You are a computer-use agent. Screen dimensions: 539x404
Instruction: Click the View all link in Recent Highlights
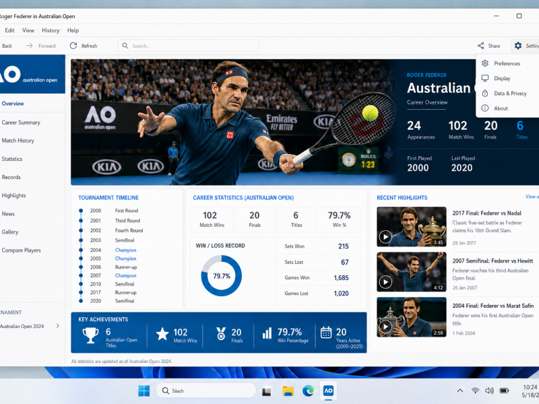click(x=532, y=197)
